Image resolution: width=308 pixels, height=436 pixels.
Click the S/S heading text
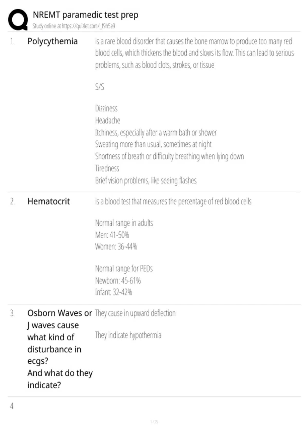[x=100, y=87]
